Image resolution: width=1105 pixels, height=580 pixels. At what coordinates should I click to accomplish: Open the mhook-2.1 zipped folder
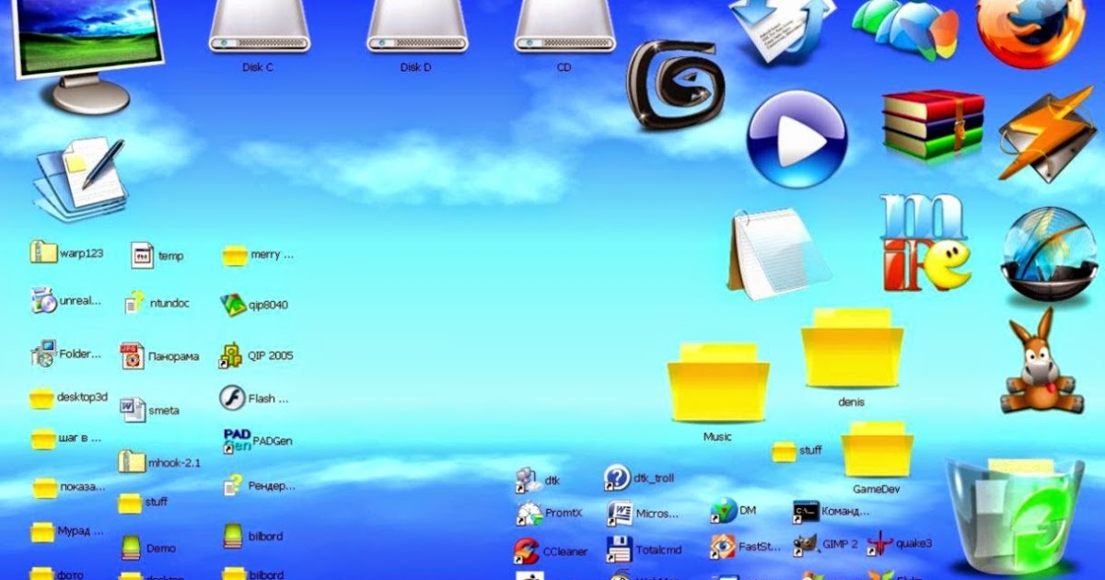coord(132,461)
